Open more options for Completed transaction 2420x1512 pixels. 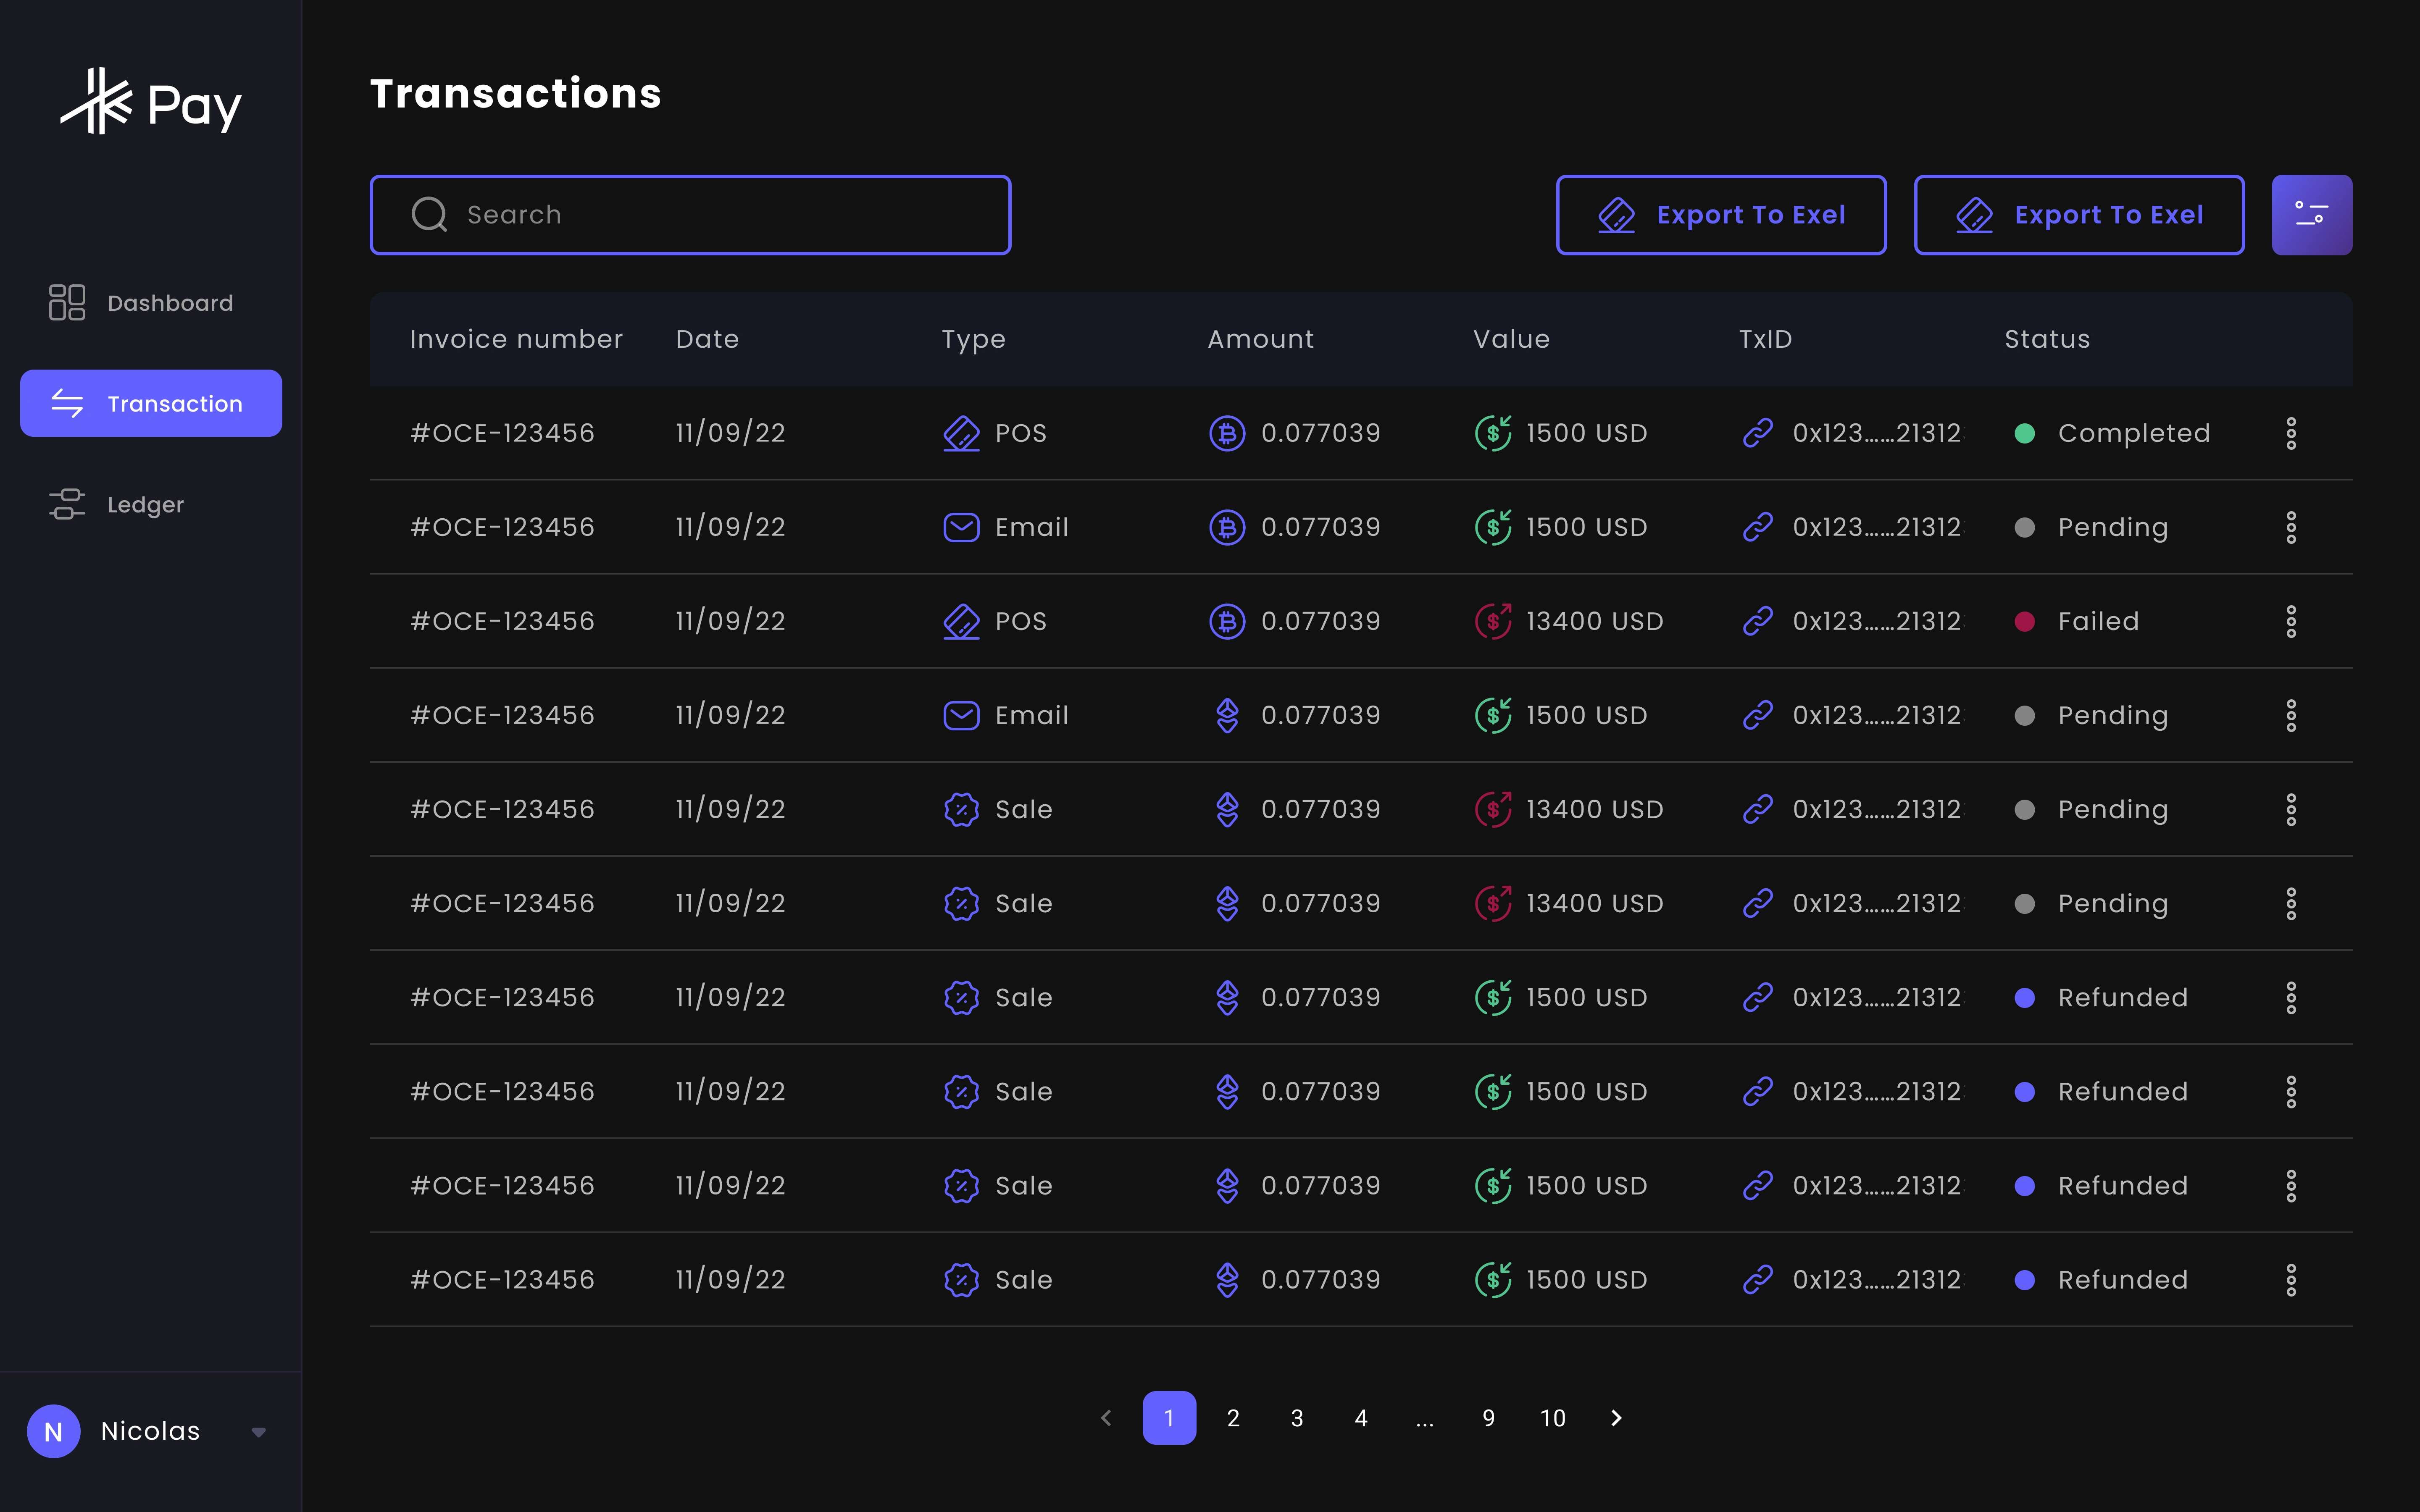click(2290, 433)
